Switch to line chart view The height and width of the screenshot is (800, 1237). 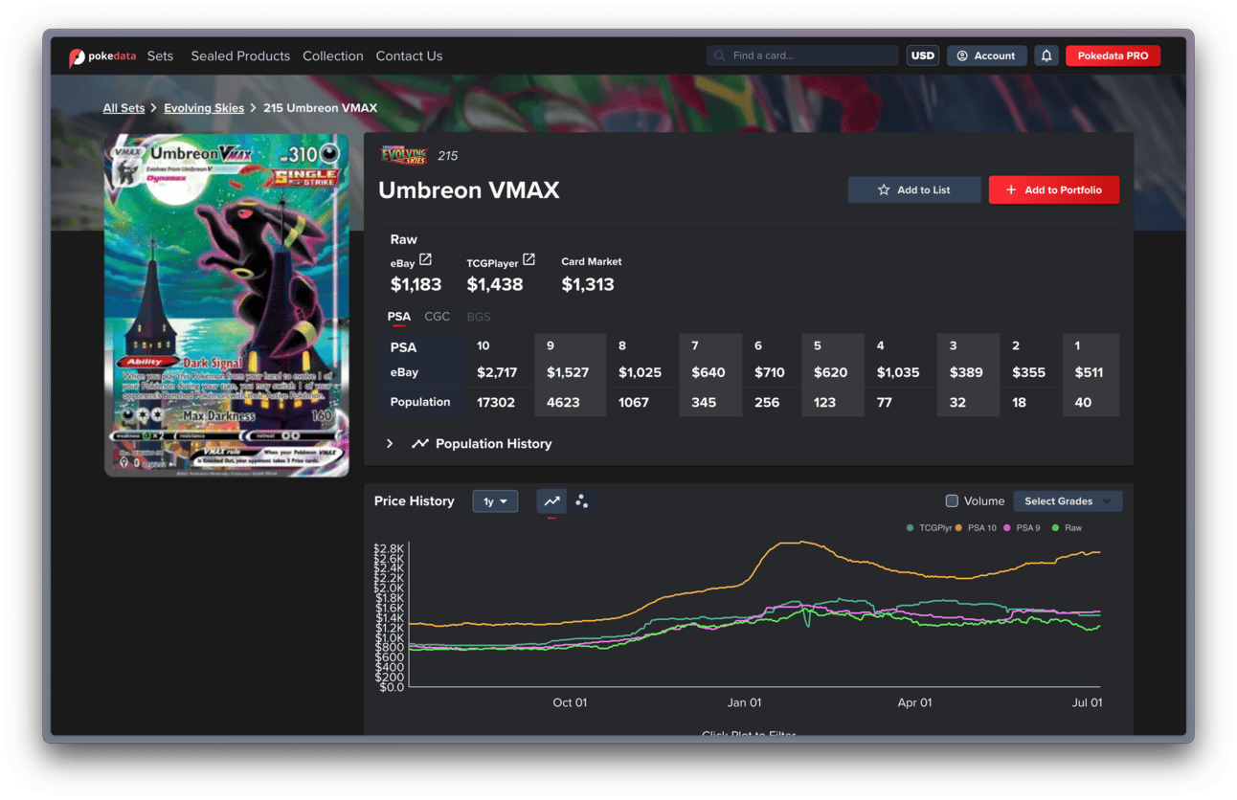(551, 500)
